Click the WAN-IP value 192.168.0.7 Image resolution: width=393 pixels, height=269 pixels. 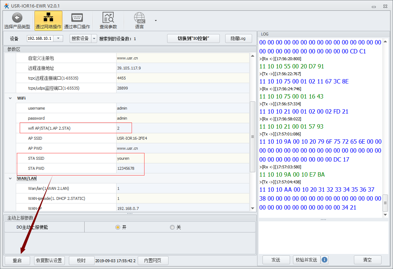point(183,207)
